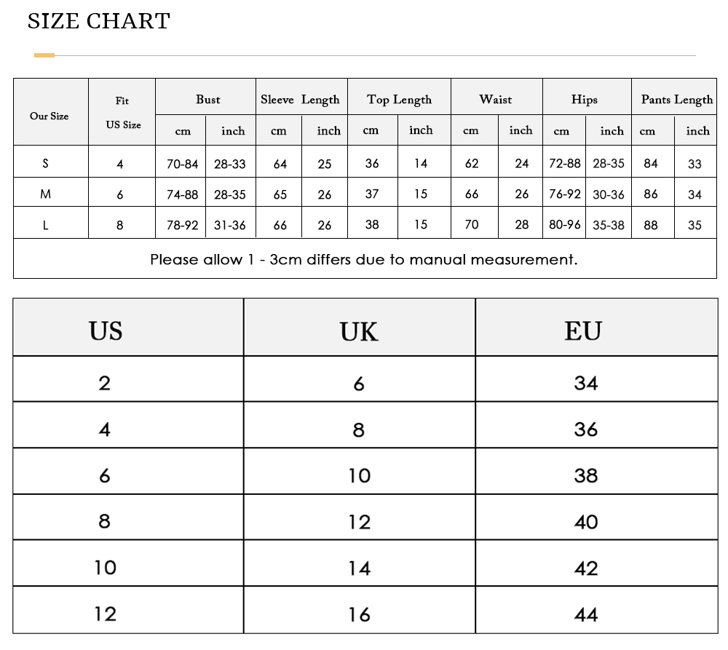Click the Hips column header
This screenshot has width=728, height=650.
click(x=584, y=100)
